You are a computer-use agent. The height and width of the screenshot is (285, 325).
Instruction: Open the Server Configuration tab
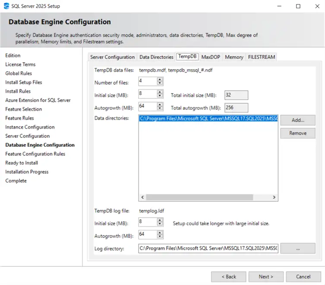tap(112, 57)
